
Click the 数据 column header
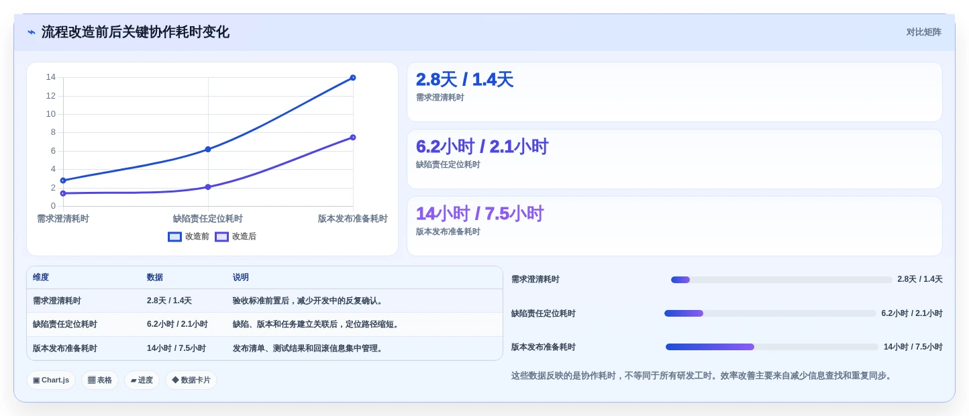point(155,278)
